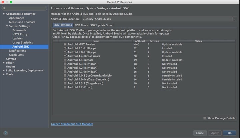This screenshot has width=240, height=138.
Task: Click the search magnifier icon
Action: pyautogui.click(x=4, y=8)
